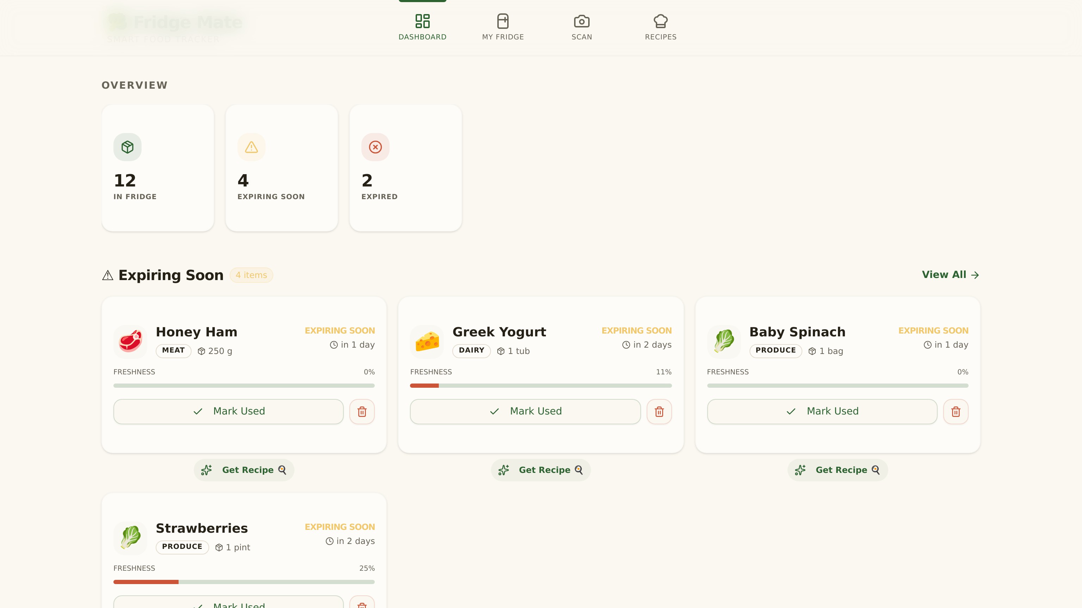Switch to My Fridge tab
Screen dimensions: 1082x608
(x=503, y=27)
